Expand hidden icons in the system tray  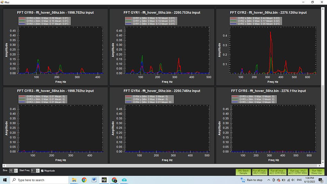pos(269,180)
